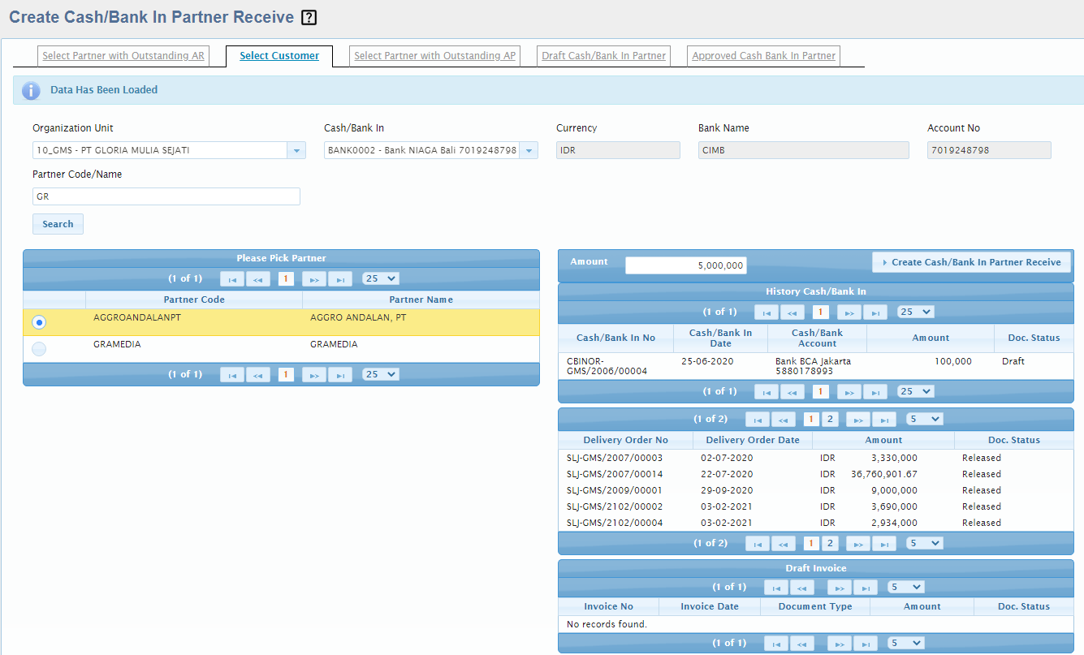Go to last page in partner list top paginator
The width and height of the screenshot is (1084, 655).
pyautogui.click(x=340, y=278)
